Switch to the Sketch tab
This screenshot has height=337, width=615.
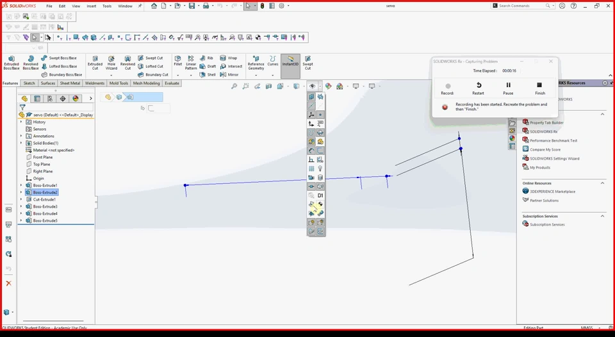(x=29, y=83)
